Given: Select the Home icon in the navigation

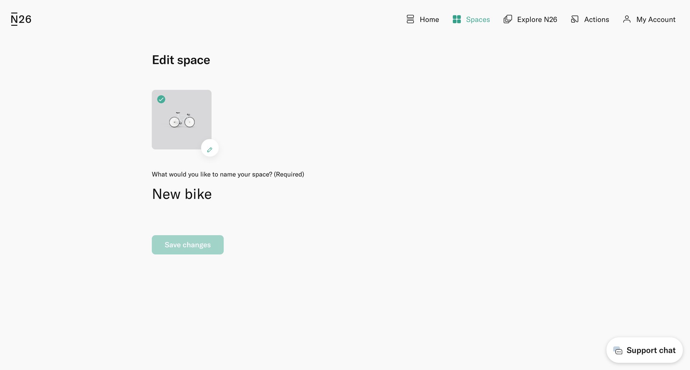Looking at the screenshot, I should click(x=410, y=19).
